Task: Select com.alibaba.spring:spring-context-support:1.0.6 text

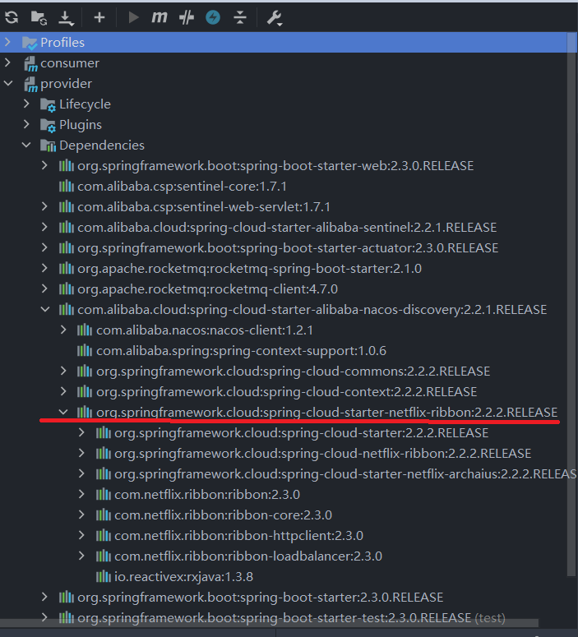Action: 242,351
